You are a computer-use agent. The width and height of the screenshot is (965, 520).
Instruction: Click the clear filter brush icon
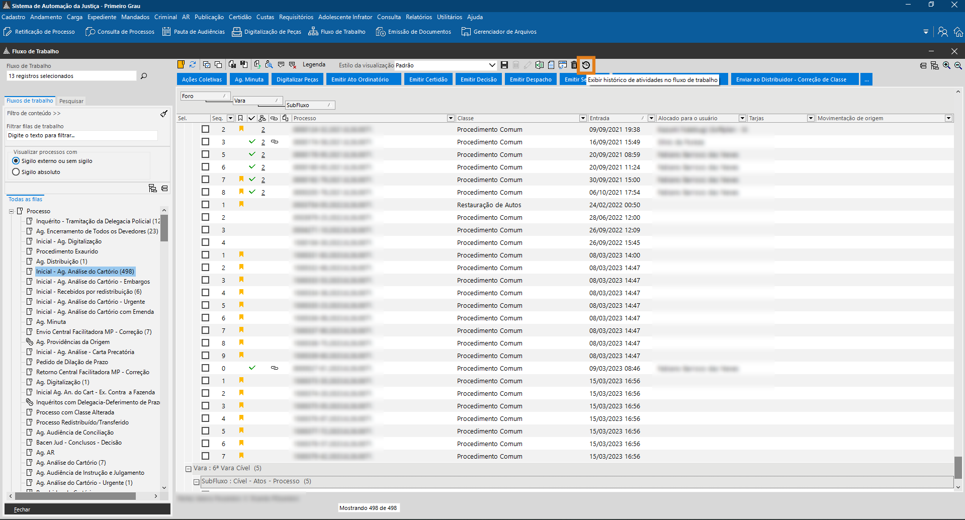(164, 114)
